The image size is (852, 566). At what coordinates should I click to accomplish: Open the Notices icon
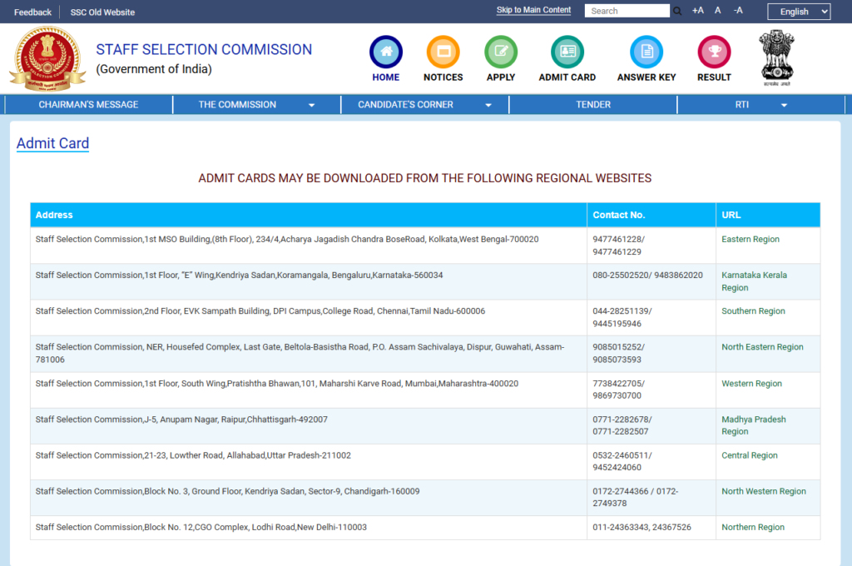pos(443,52)
